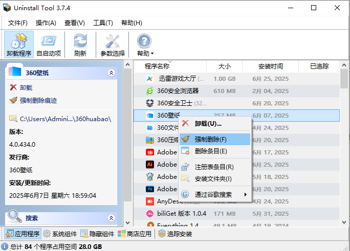Open the 查看(V) menu

pos(75,22)
